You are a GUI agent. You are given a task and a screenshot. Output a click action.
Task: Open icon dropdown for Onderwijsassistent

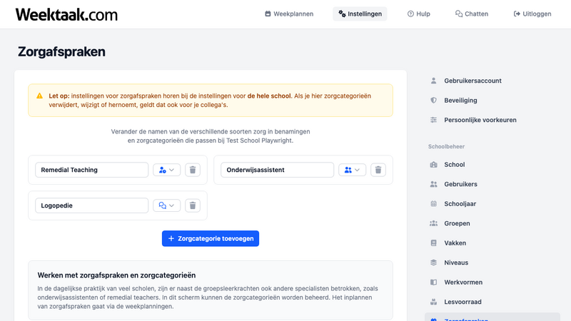pyautogui.click(x=352, y=170)
